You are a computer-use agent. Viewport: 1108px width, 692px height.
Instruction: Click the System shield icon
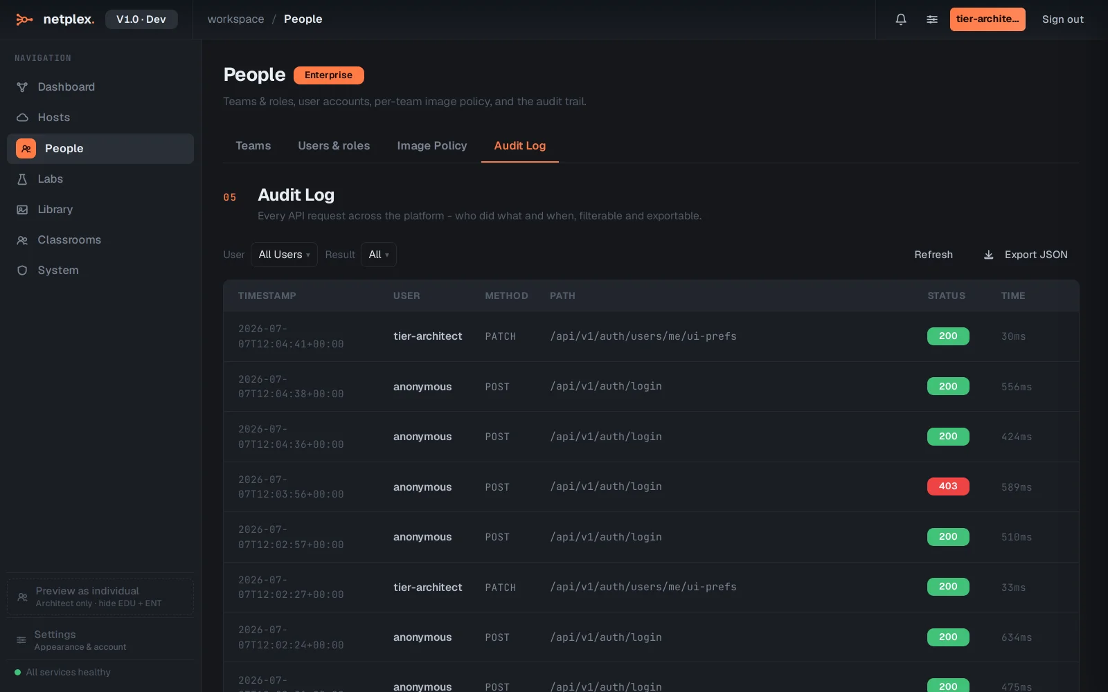tap(22, 271)
